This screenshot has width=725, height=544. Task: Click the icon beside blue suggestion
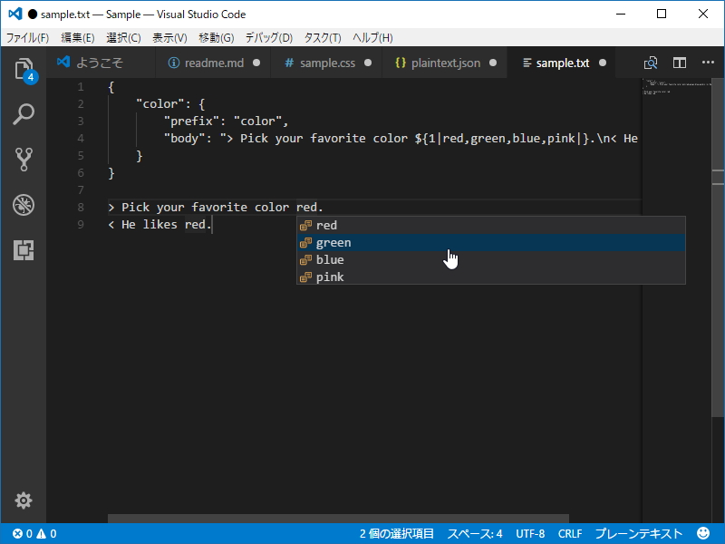tap(305, 260)
